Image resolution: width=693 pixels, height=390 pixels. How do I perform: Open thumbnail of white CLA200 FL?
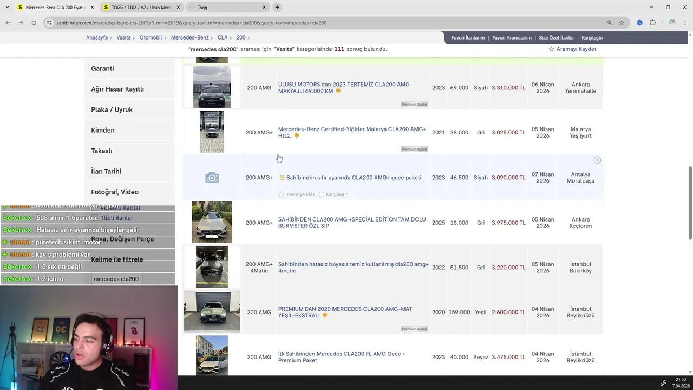pyautogui.click(x=212, y=355)
